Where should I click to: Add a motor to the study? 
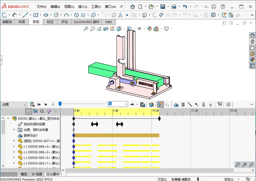176,104
